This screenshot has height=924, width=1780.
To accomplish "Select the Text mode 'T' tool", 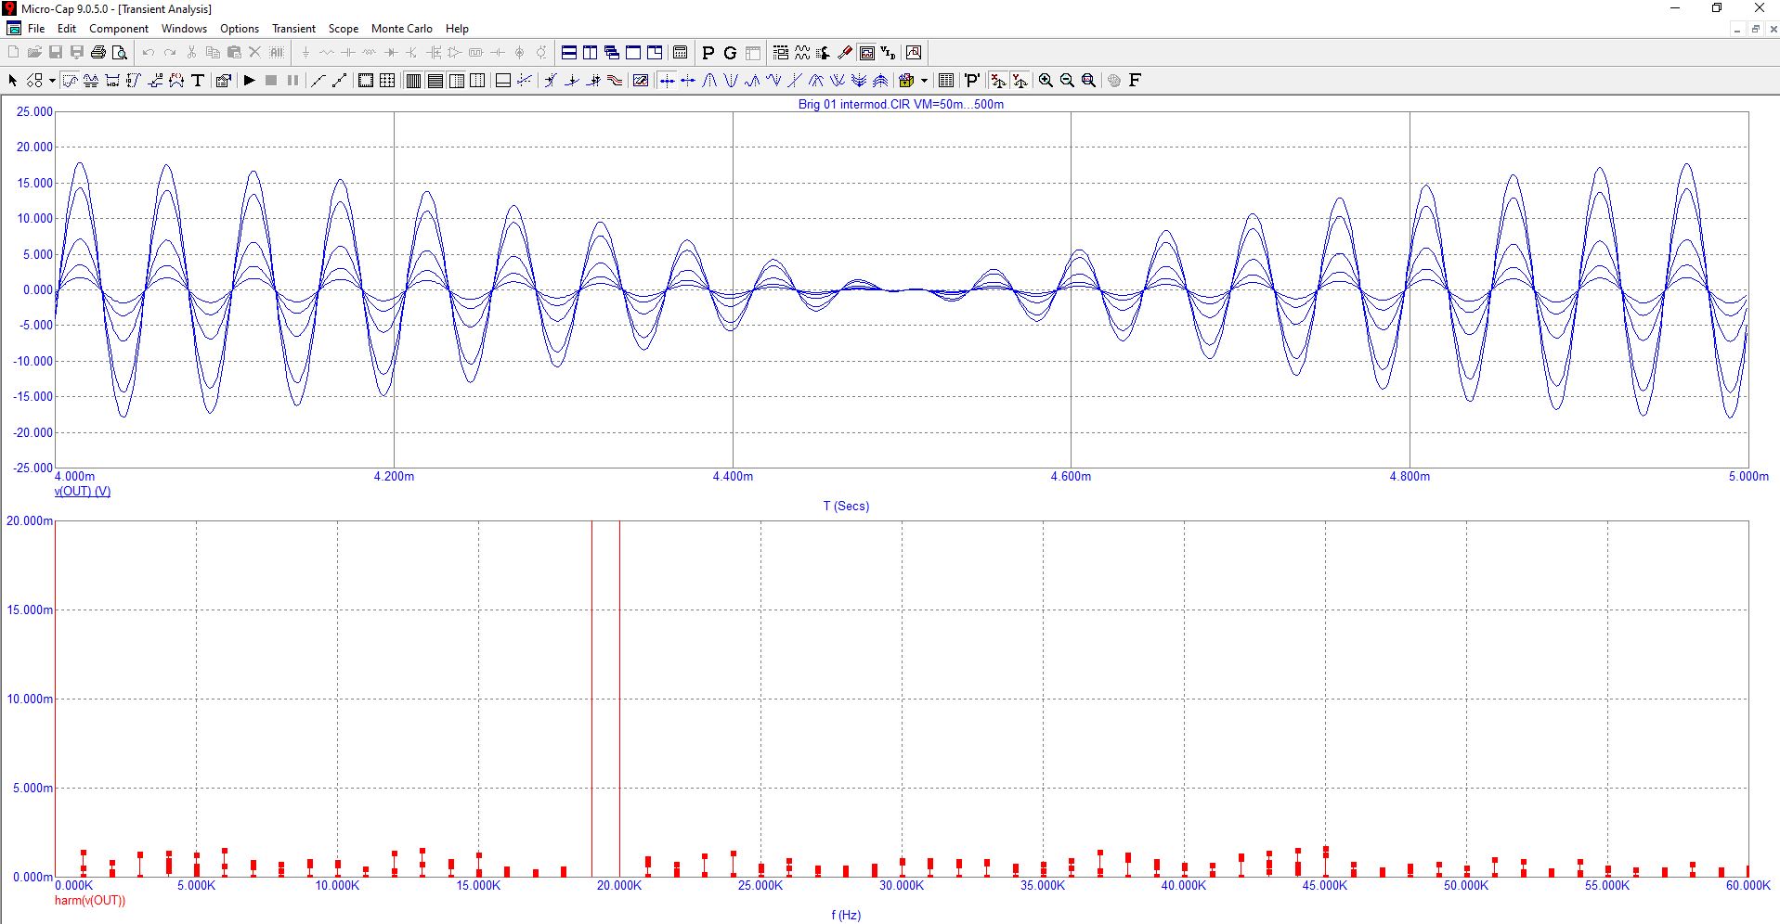I will point(198,81).
